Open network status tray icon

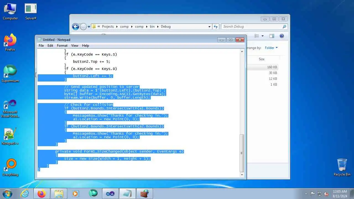click(319, 194)
